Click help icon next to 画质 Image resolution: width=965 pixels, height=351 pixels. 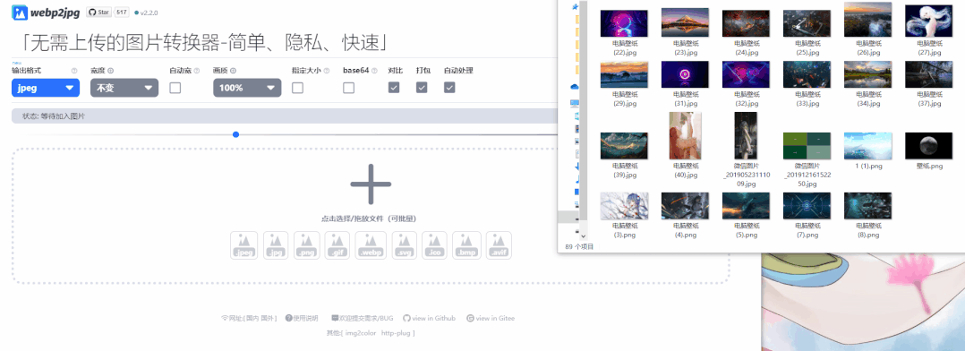pyautogui.click(x=234, y=71)
